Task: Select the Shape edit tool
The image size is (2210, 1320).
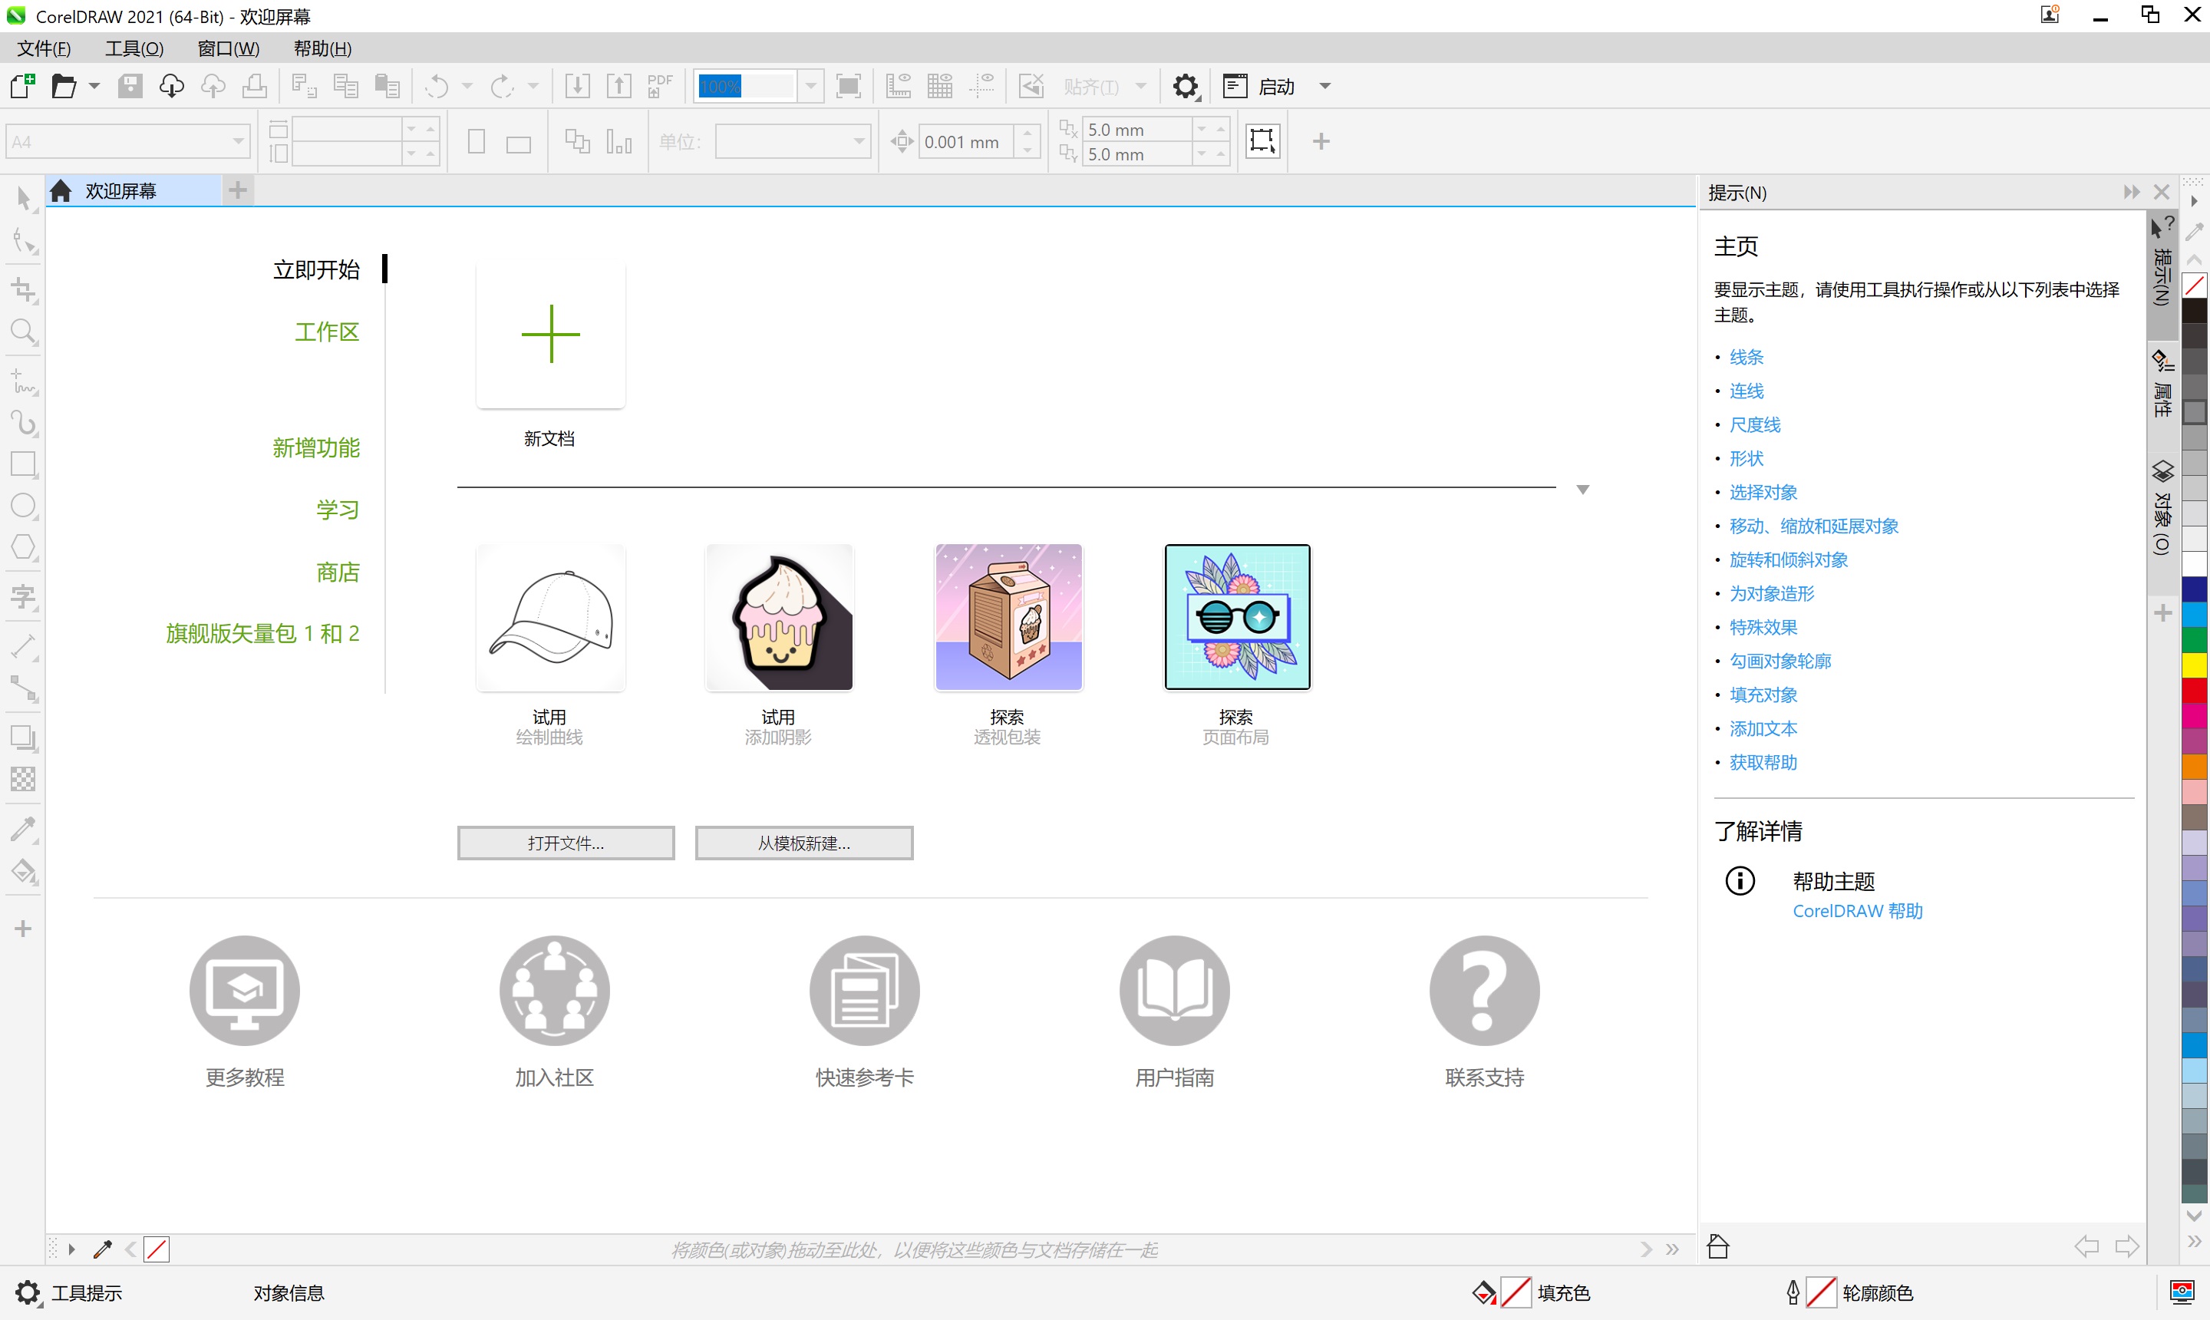Action: click(24, 241)
